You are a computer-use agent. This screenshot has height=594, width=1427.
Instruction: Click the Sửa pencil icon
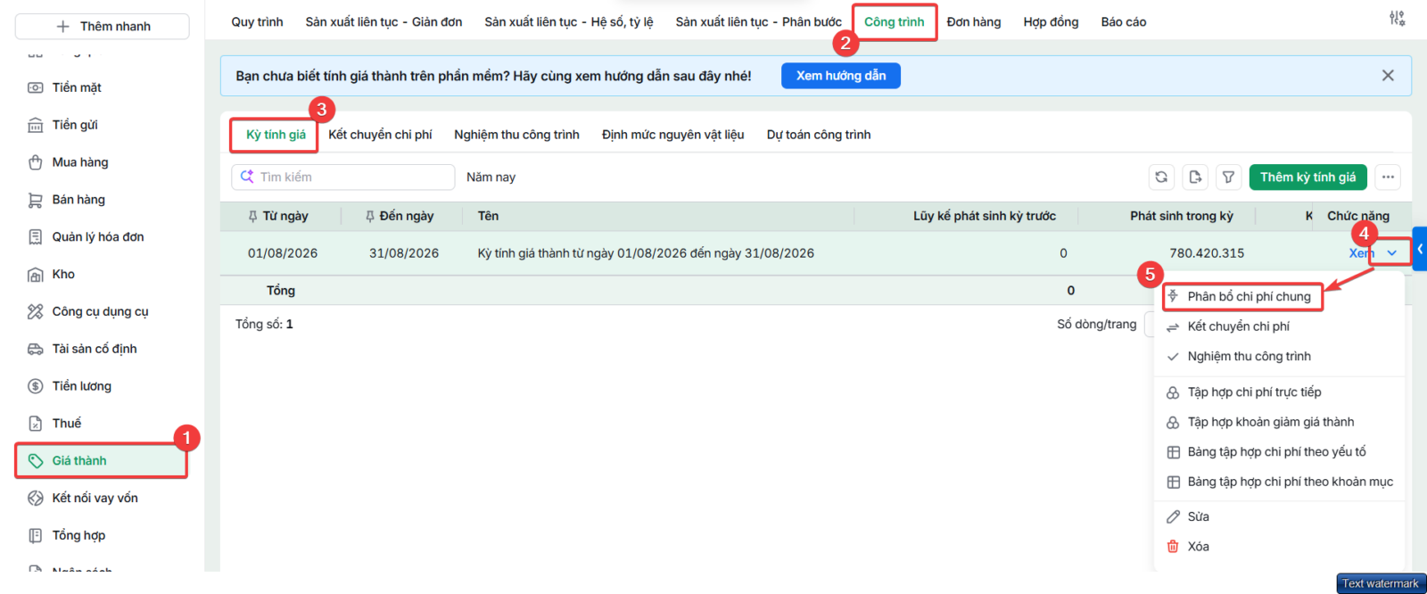pos(1173,517)
